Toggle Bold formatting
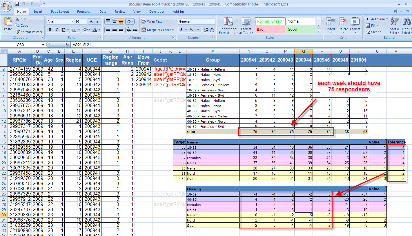412x236 pixels. click(x=50, y=30)
